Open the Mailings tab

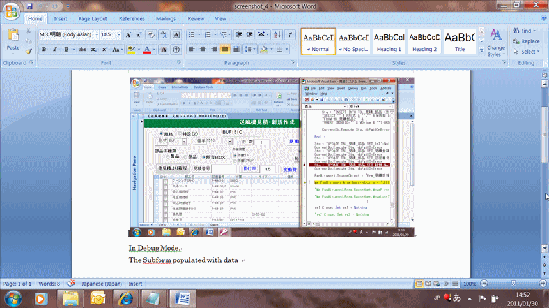point(166,19)
